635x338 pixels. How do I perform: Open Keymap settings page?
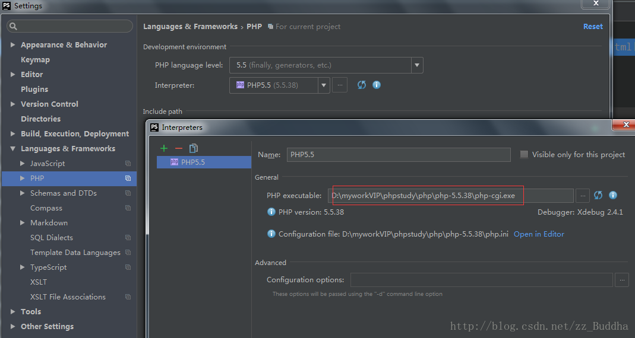[x=35, y=60]
